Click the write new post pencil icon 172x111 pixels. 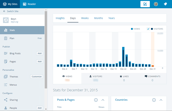tap(145, 4)
